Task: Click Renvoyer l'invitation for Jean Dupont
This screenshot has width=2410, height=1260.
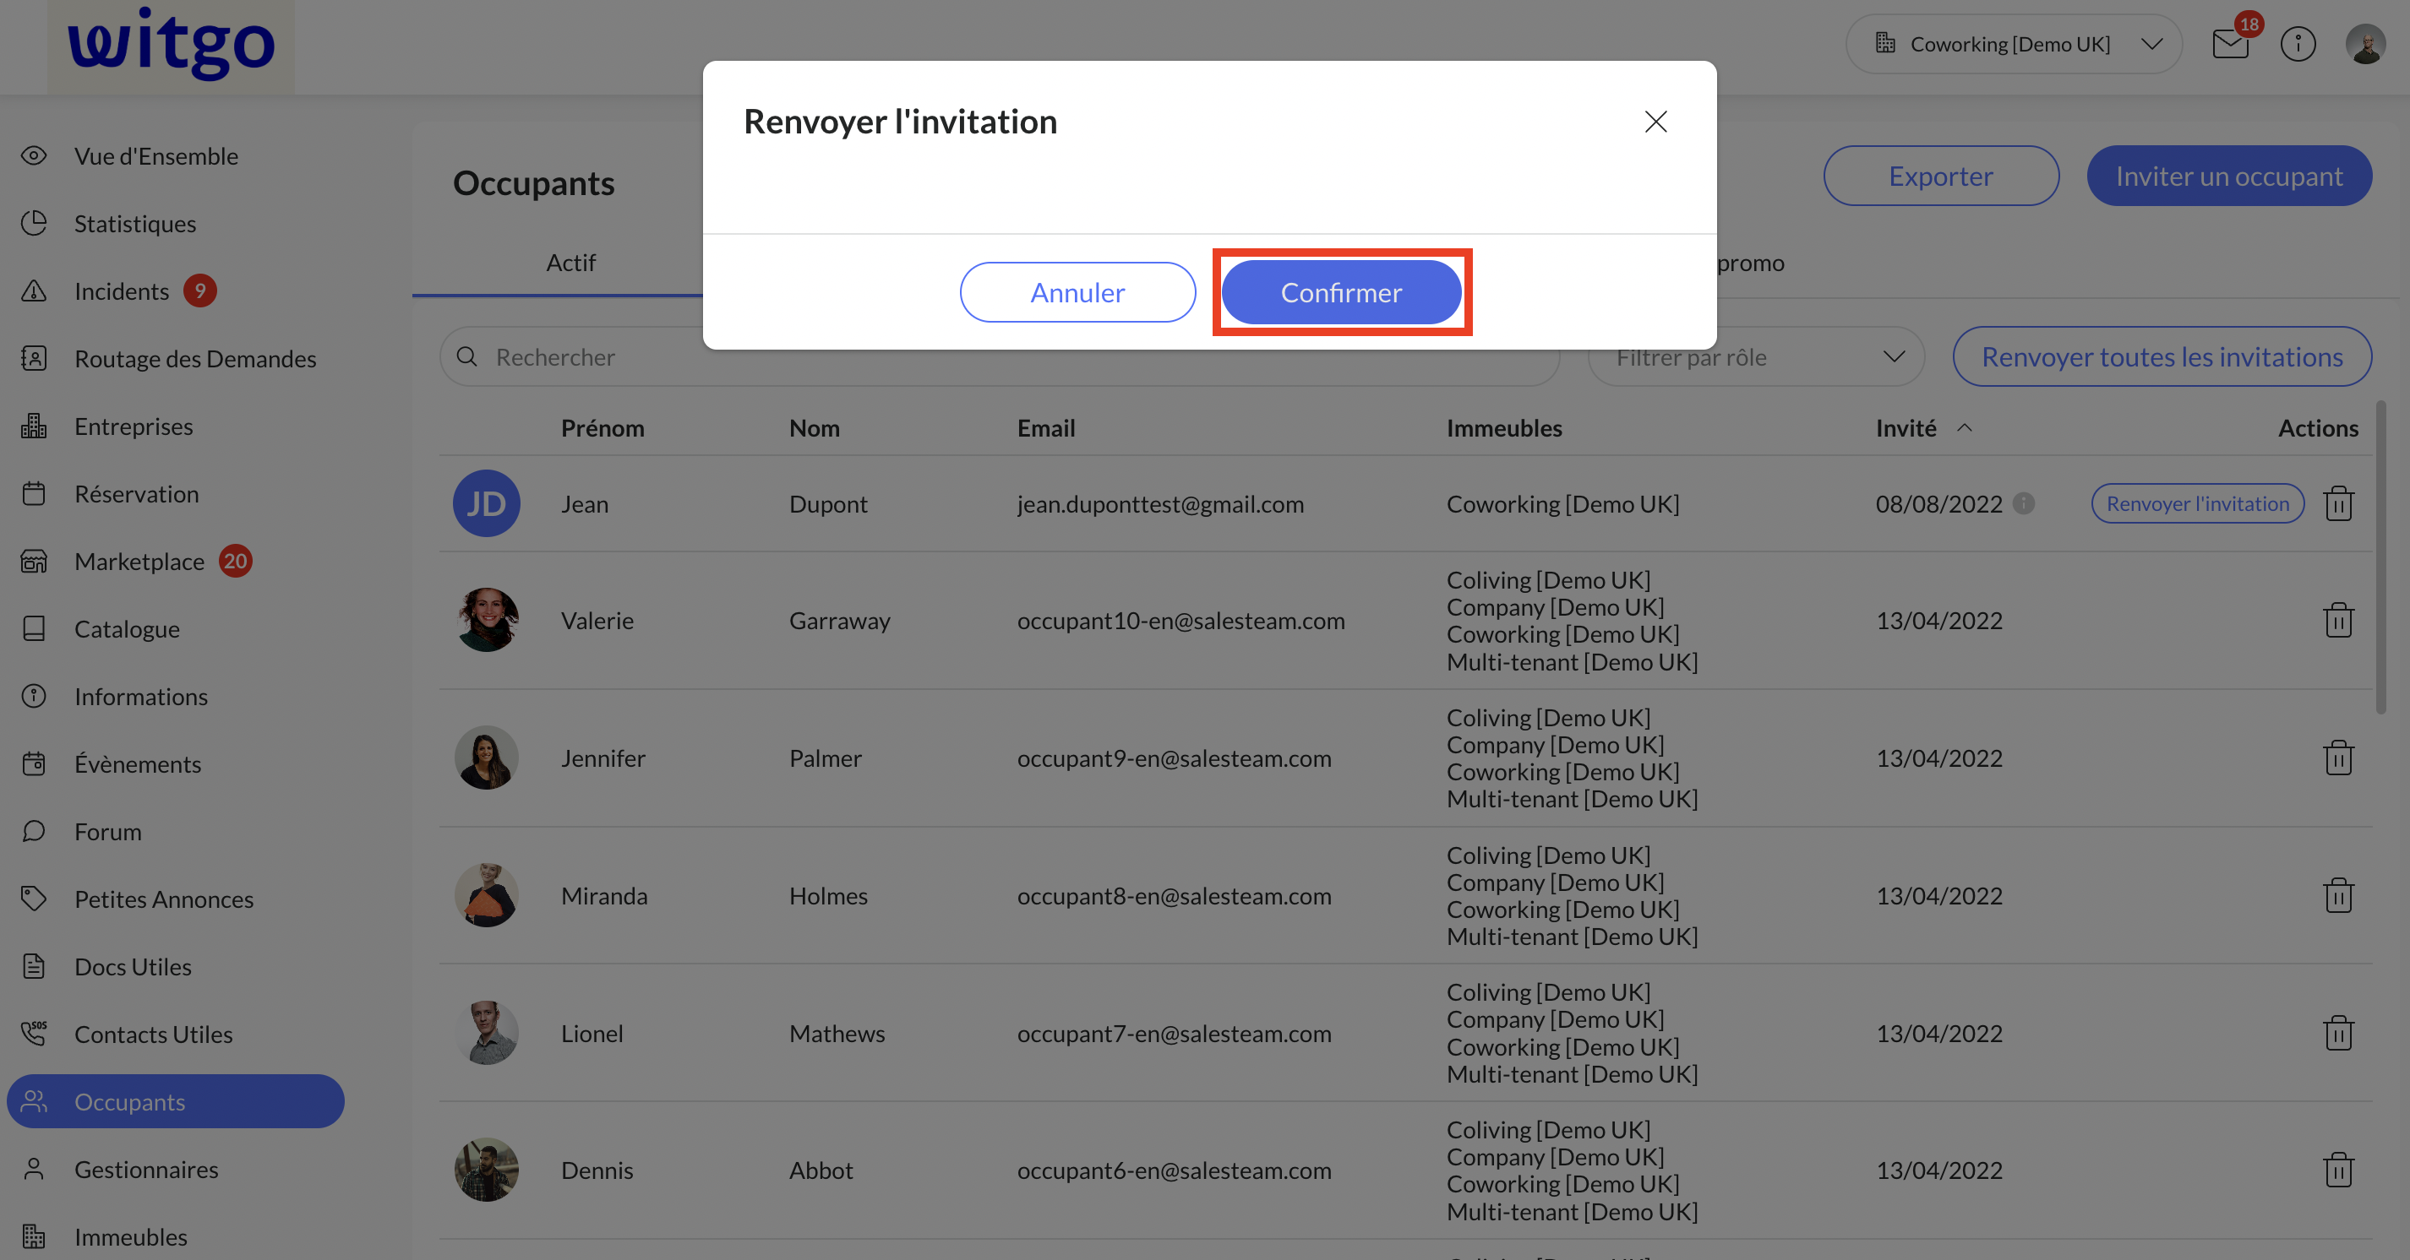Action: (x=2197, y=502)
